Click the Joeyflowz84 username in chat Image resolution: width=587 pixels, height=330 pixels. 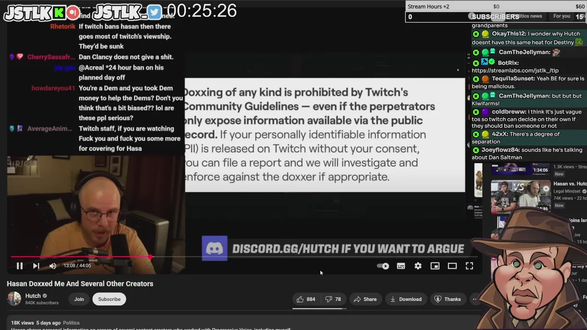500,150
